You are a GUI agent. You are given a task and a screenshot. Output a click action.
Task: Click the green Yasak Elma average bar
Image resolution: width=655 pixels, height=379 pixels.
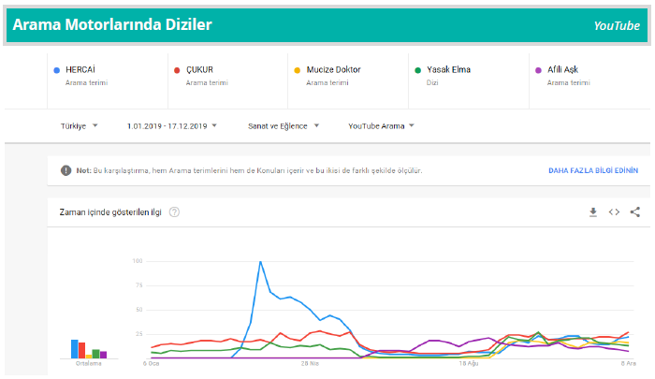[x=95, y=354]
